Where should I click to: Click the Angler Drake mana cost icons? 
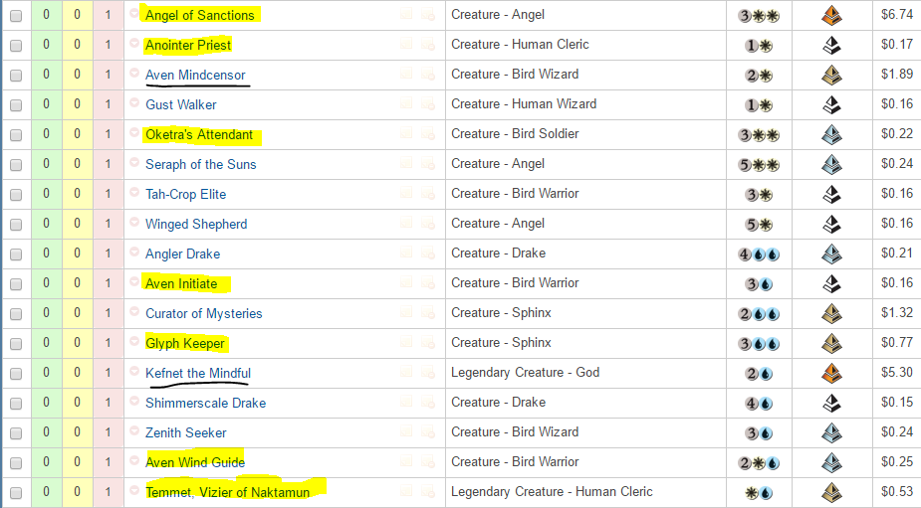pyautogui.click(x=759, y=254)
